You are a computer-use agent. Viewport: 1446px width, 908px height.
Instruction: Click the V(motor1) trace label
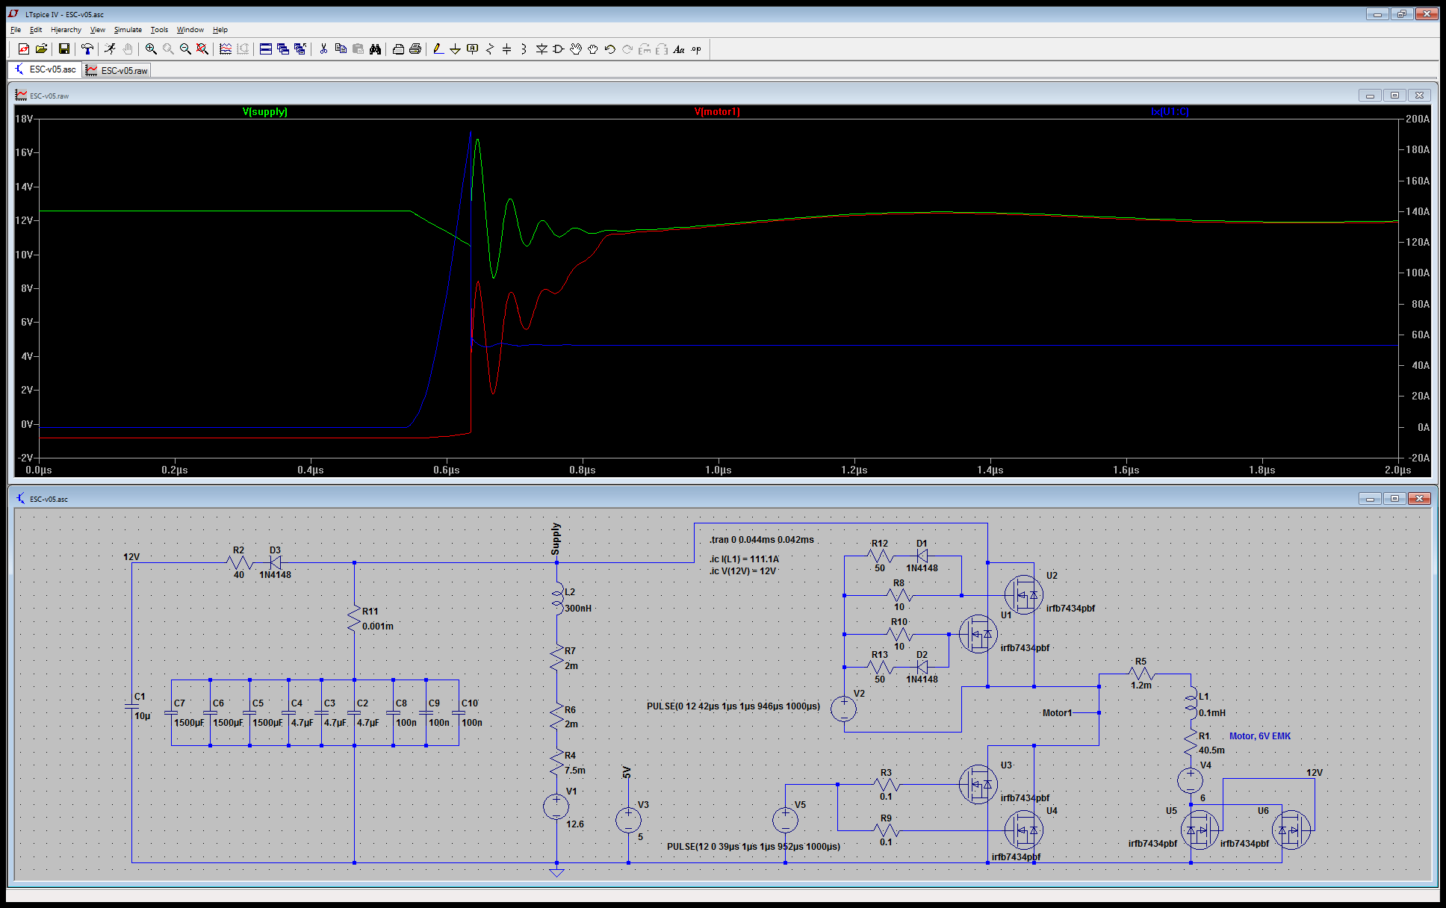click(x=717, y=112)
